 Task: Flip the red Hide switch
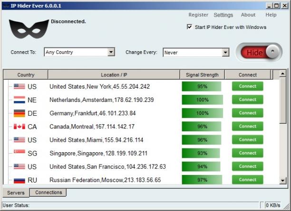point(259,52)
